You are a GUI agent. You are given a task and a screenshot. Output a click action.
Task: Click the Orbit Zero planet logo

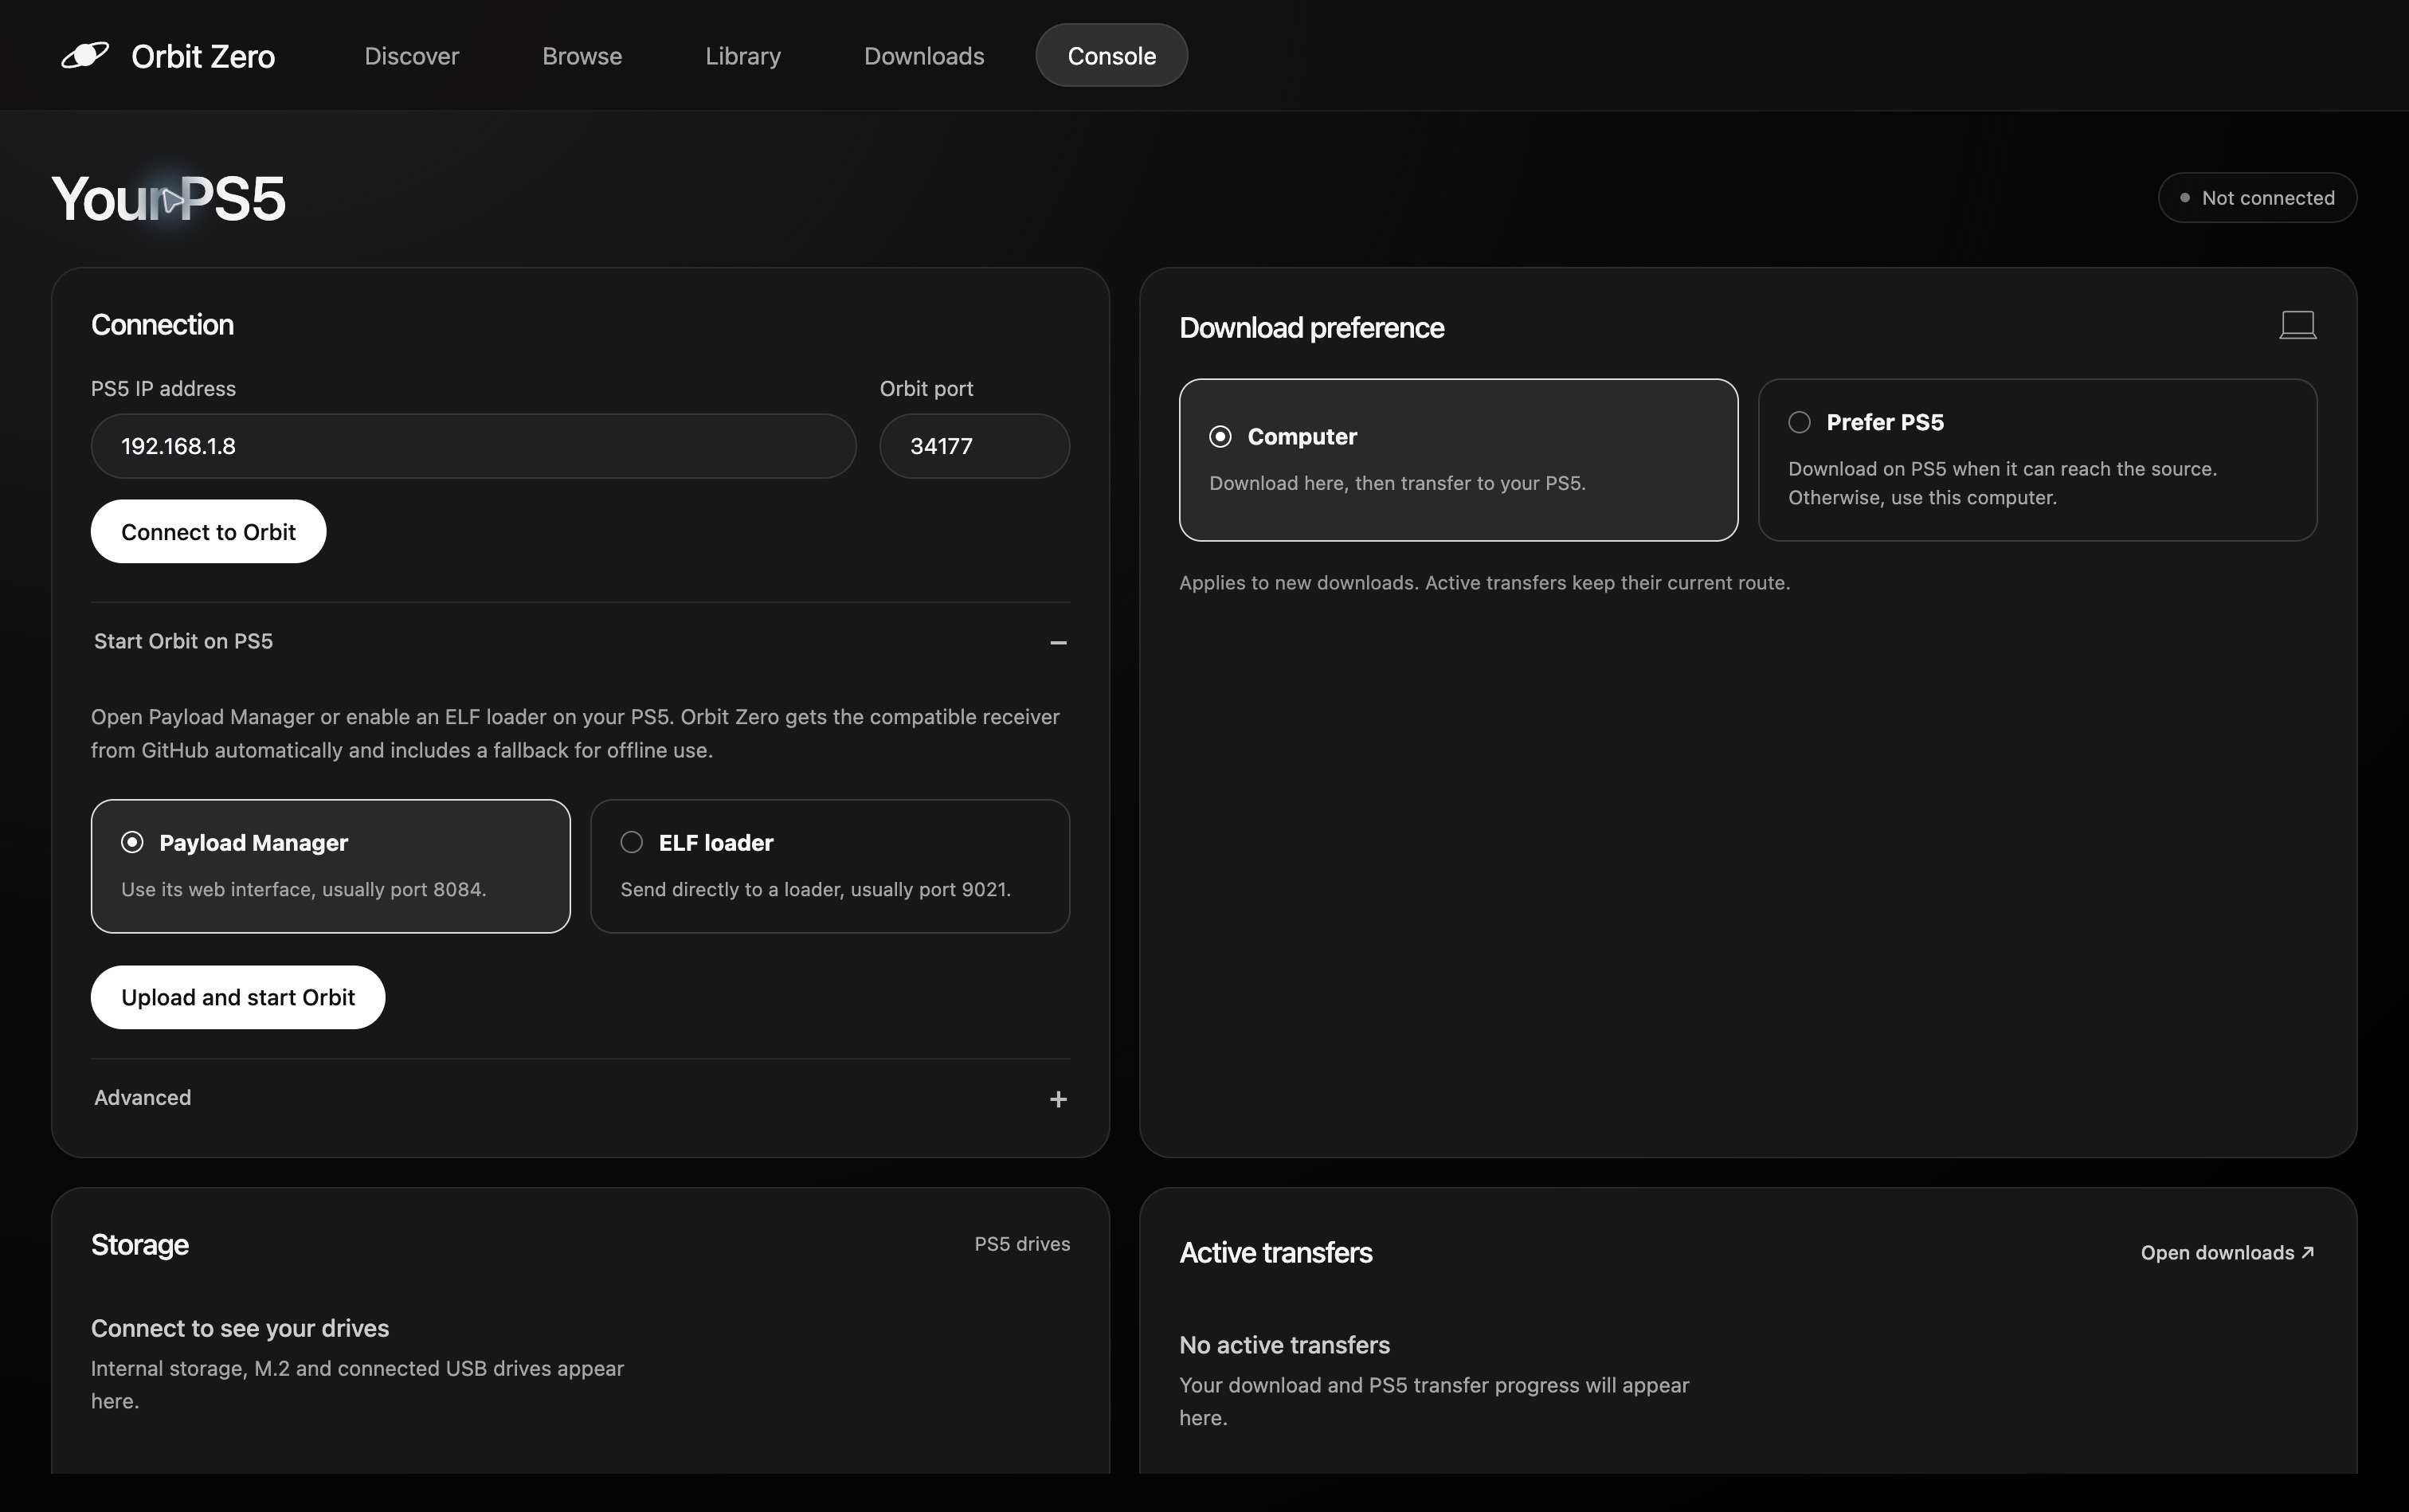(x=85, y=55)
